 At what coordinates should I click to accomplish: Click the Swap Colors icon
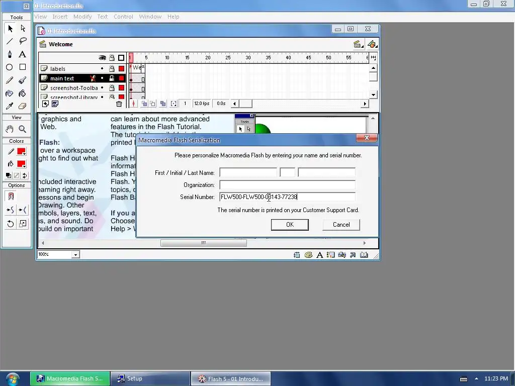pos(25,175)
